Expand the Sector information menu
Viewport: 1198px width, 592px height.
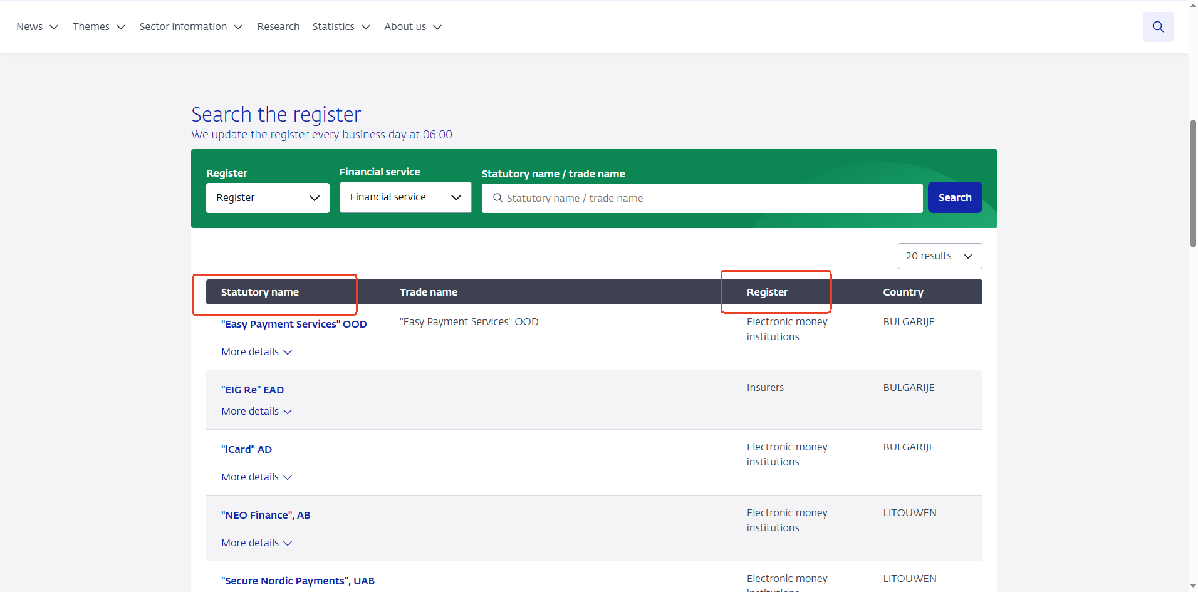coord(190,27)
